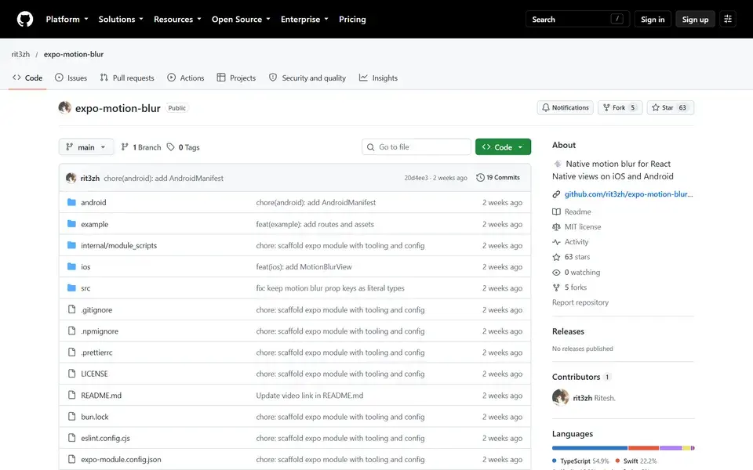The image size is (753, 470).
Task: Switch to the Insights tab
Action: coord(378,78)
